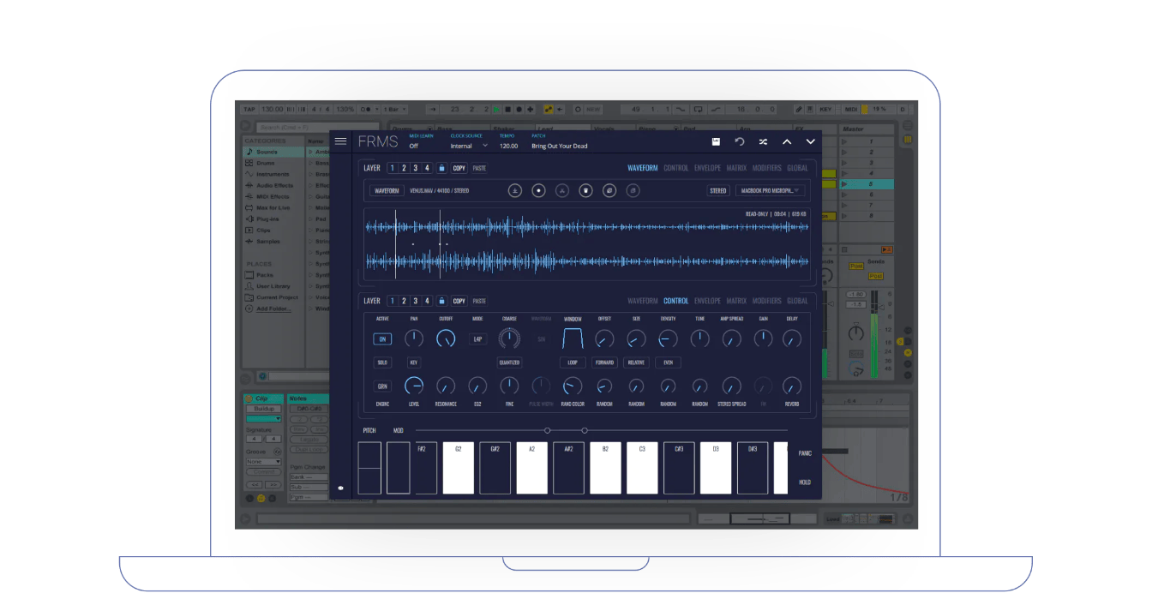Click the trash icon to delete the sample
The height and width of the screenshot is (593, 1152).
coord(585,190)
